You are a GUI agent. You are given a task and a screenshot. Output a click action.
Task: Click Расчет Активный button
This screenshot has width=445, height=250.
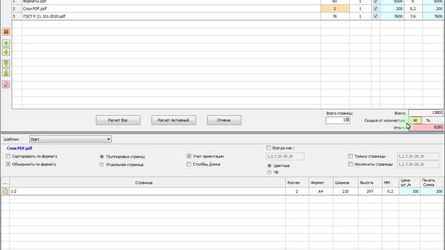pos(174,120)
